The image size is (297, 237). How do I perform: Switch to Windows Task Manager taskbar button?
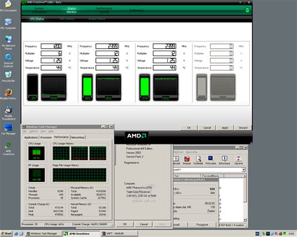43,234
